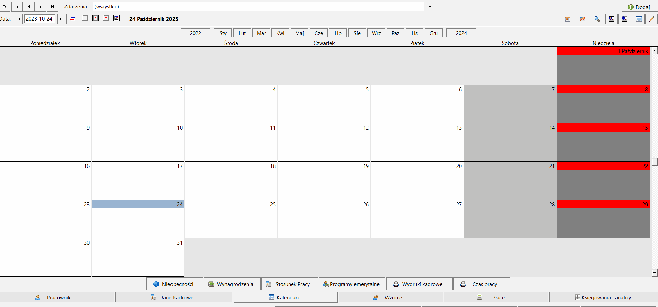Select the Sie month button

pyautogui.click(x=357, y=33)
